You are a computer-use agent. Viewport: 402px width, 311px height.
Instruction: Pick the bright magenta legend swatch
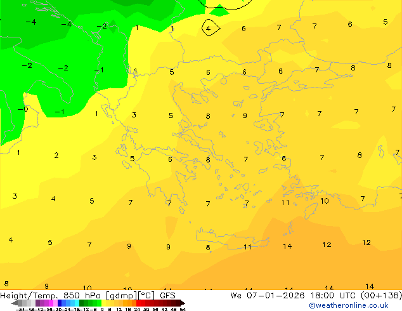[x=51, y=303]
